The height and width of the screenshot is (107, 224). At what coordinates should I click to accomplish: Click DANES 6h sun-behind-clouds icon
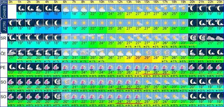pos(66,8)
